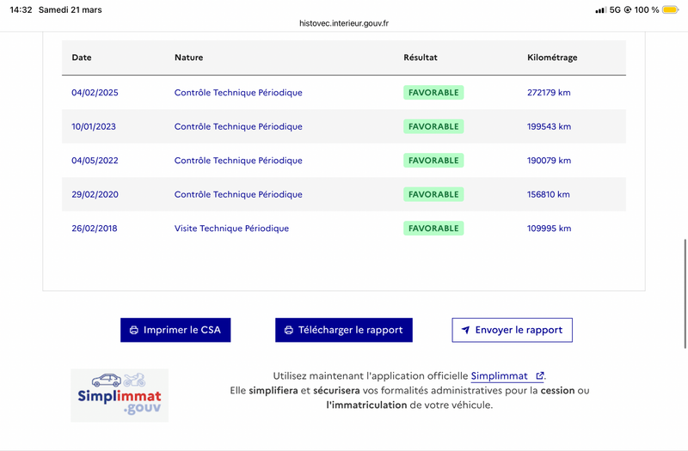
Task: Click external link icon next to Simplimmat
Action: [540, 375]
